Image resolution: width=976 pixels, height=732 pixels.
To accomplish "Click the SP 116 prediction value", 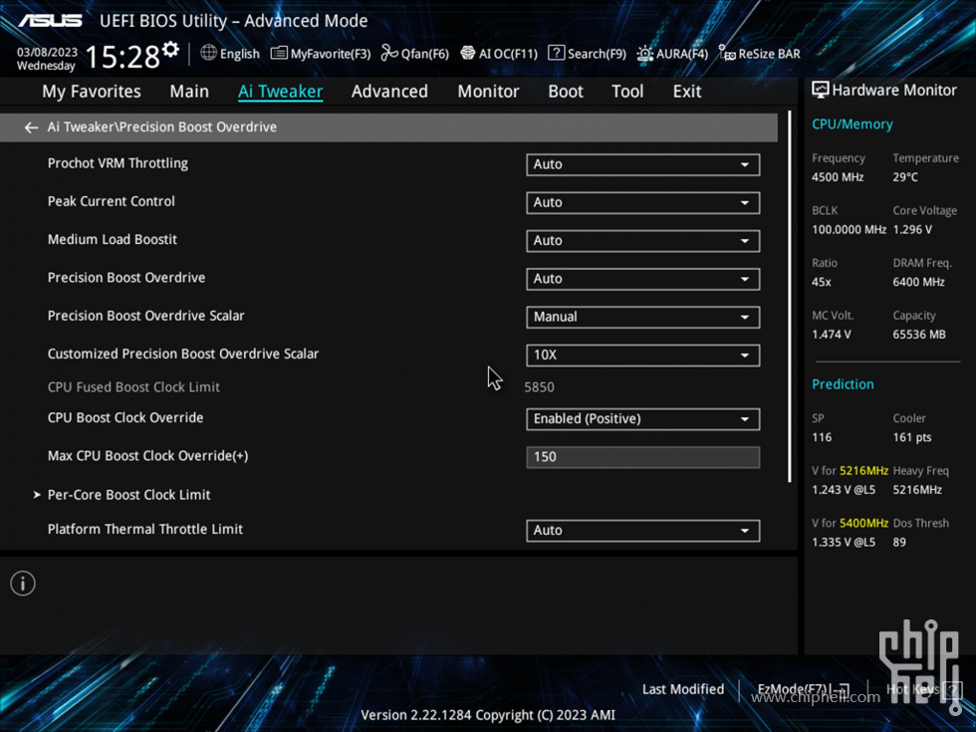I will point(822,437).
